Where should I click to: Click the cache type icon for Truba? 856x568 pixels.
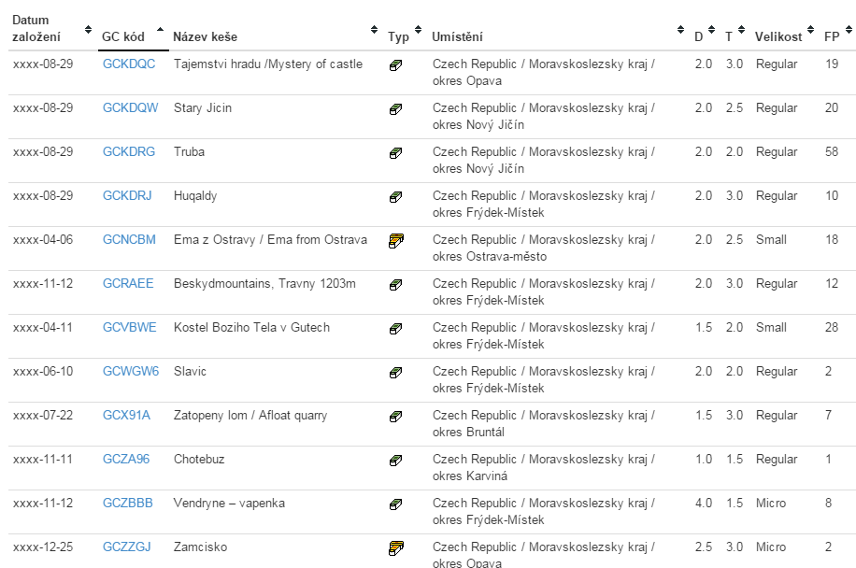click(396, 153)
